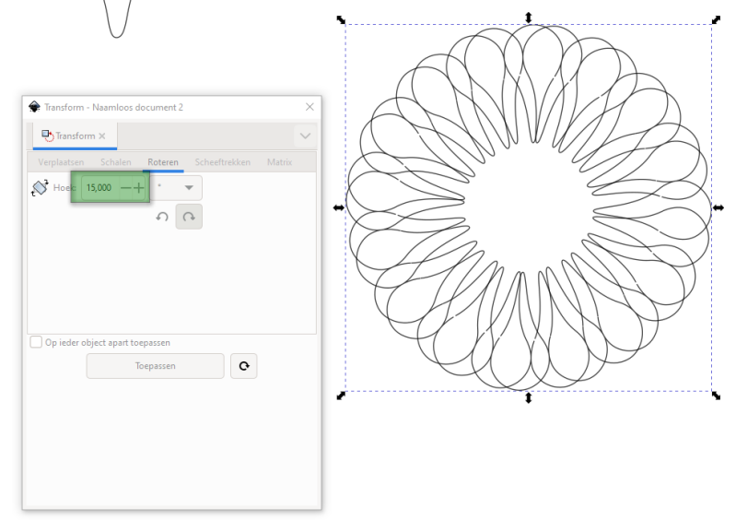Click the rotate clockwise icon
This screenshot has height=532, width=736.
tap(189, 217)
